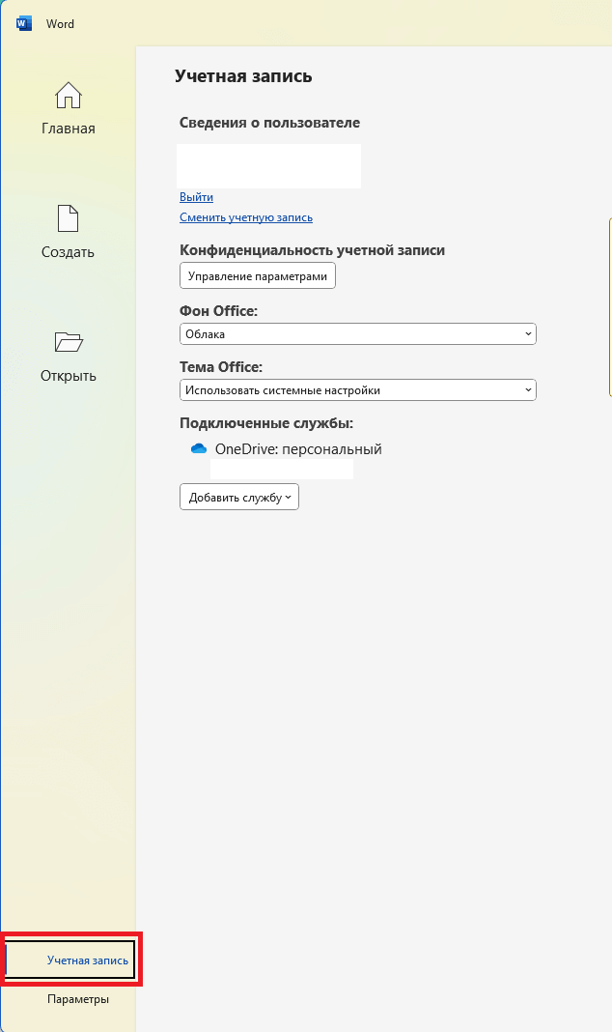Click the open folder icon for Открыть
This screenshot has width=612, height=1032.
tap(69, 342)
